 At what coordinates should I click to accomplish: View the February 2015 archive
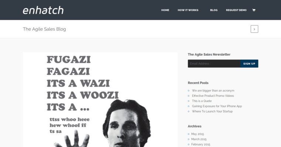pos(200,144)
